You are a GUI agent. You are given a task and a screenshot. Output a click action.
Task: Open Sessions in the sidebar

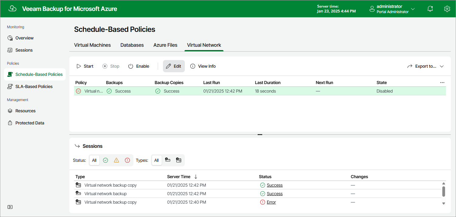pyautogui.click(x=24, y=50)
